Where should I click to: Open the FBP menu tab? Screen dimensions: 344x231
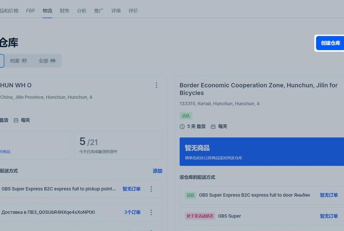30,11
